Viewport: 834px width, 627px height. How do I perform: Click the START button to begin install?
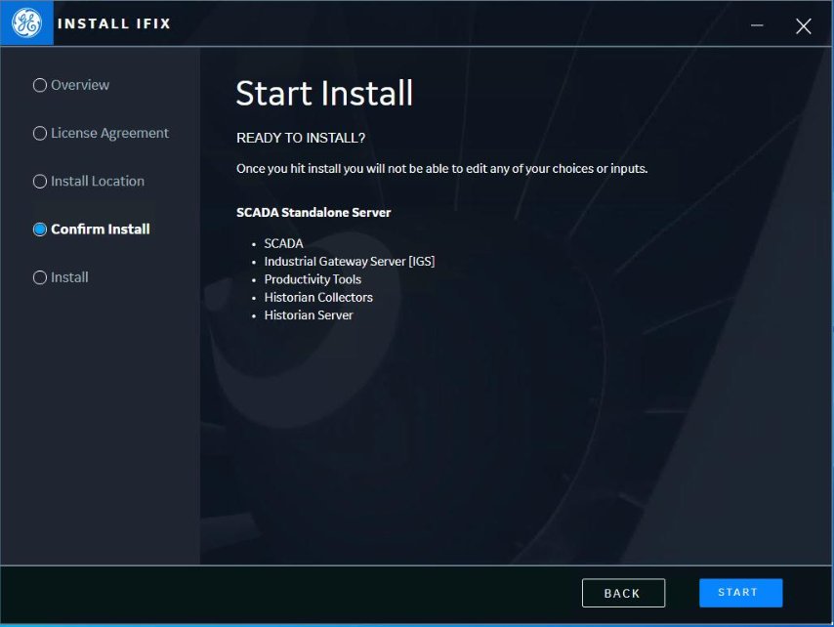740,593
